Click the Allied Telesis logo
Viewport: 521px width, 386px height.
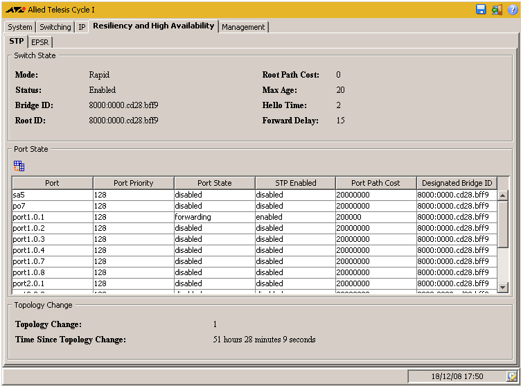tap(16, 10)
